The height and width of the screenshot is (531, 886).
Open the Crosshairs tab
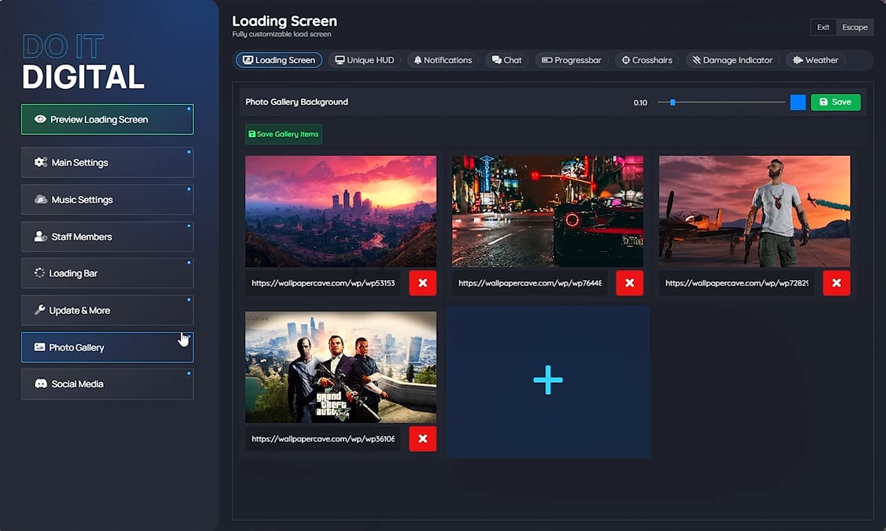pyautogui.click(x=647, y=60)
